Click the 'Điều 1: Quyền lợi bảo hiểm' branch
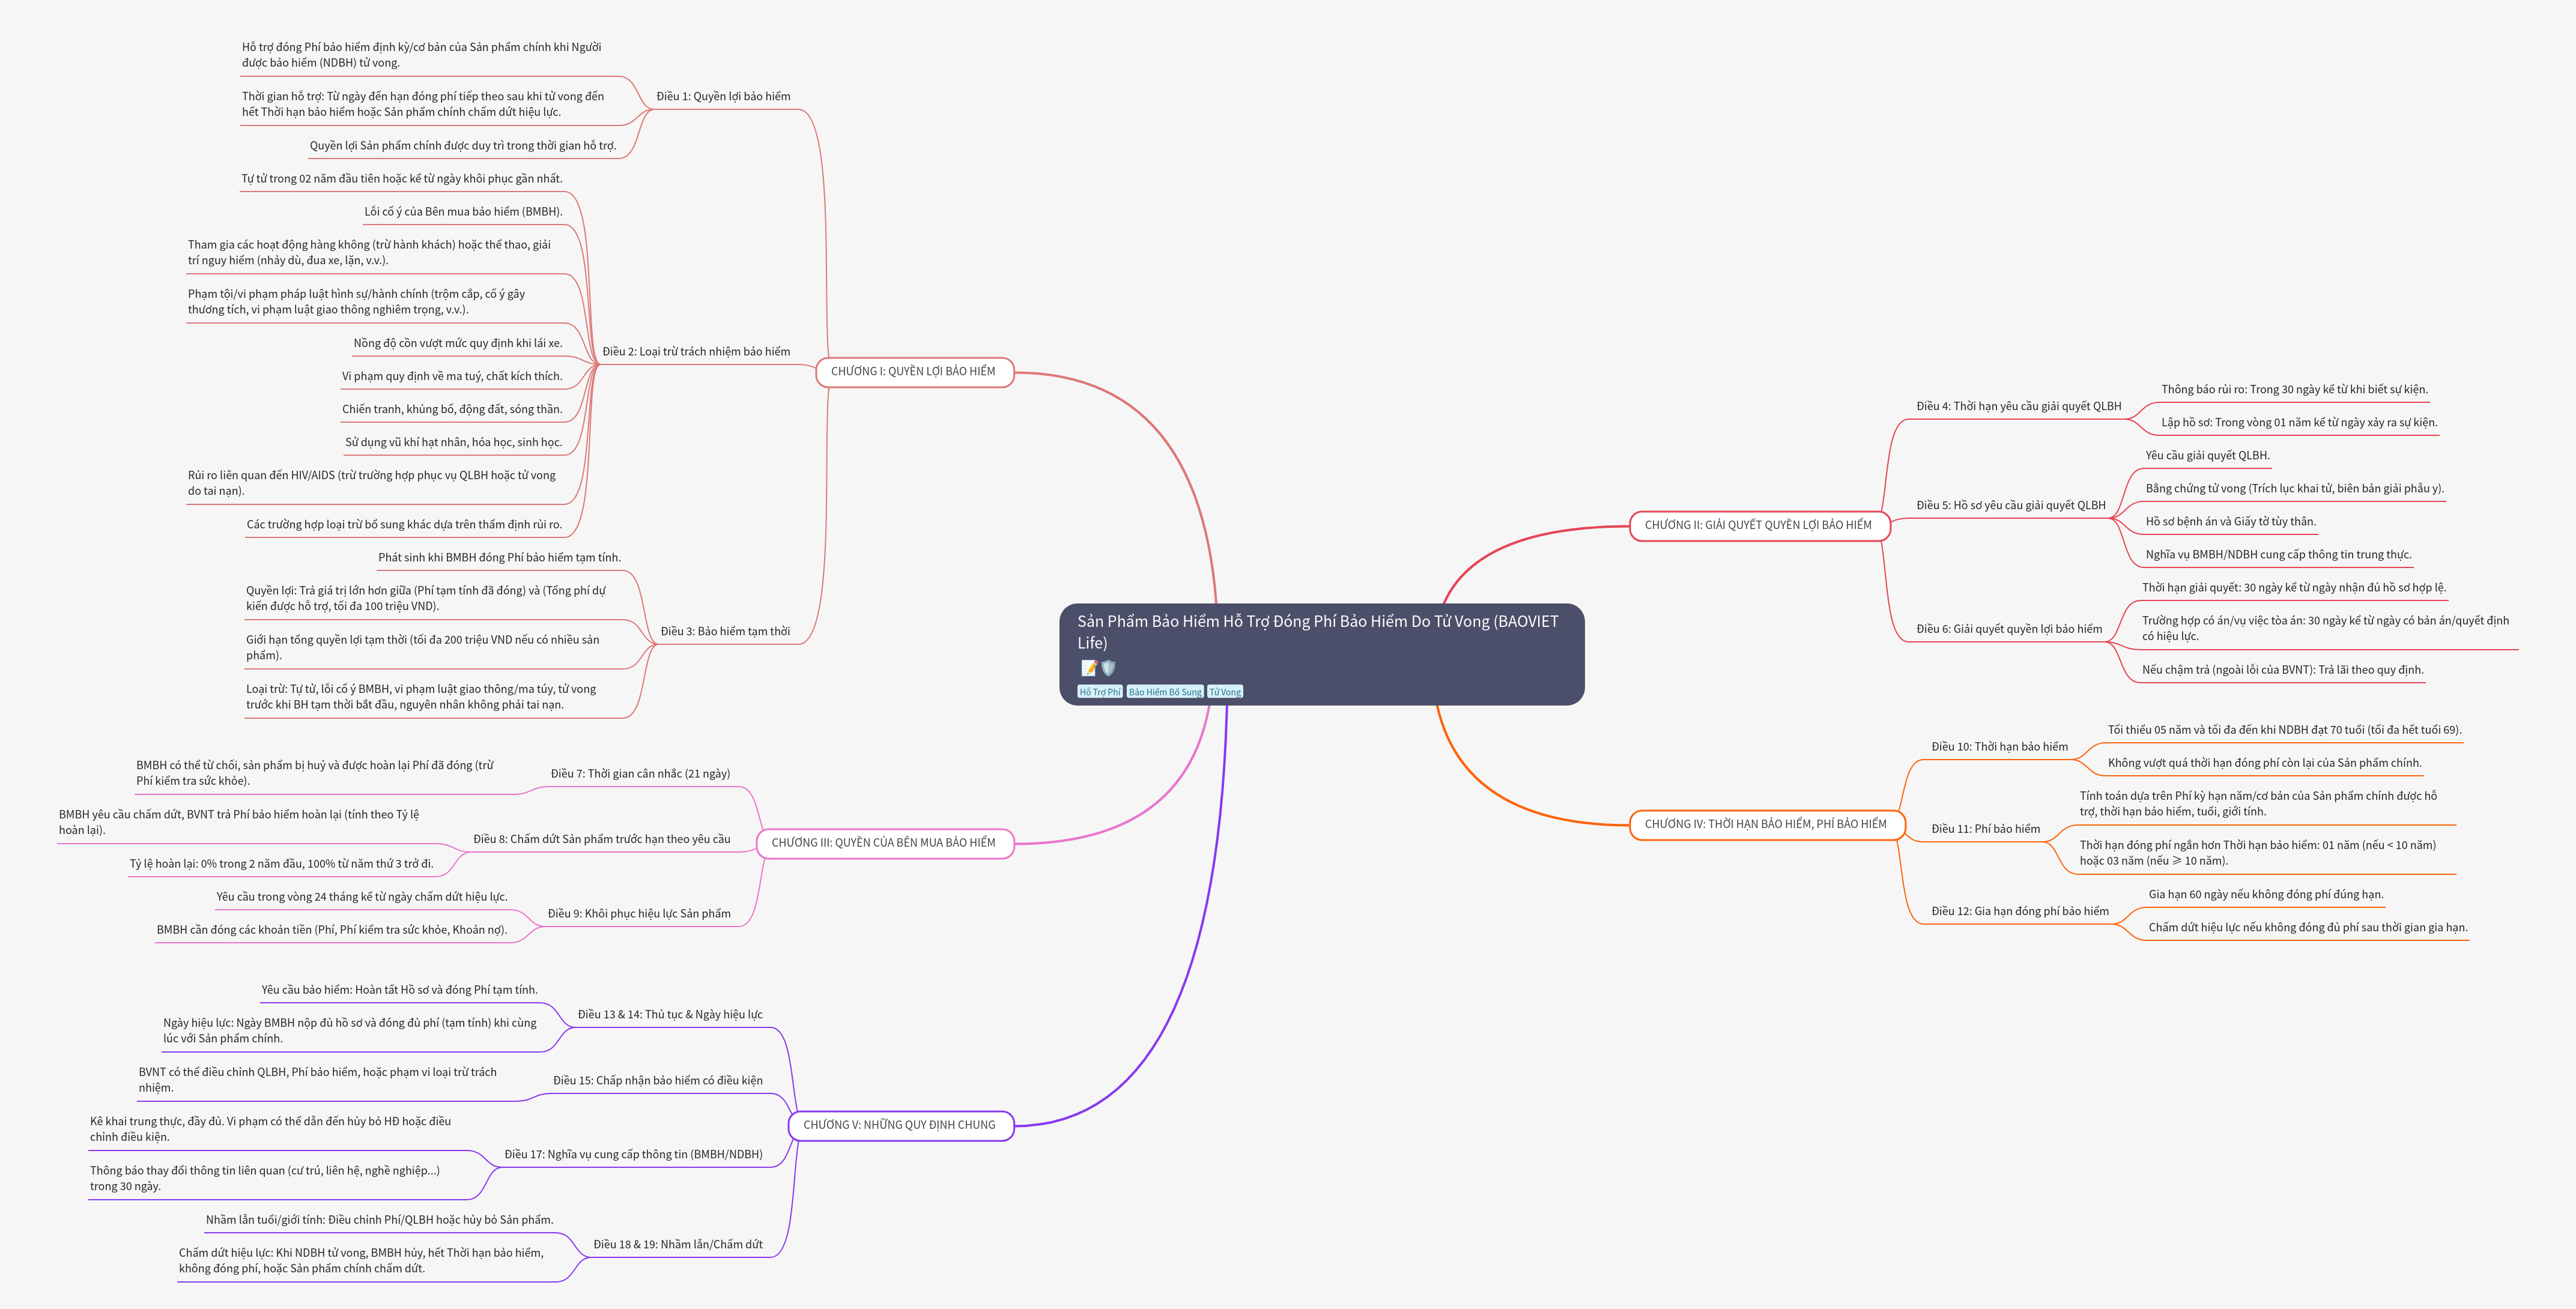 723,97
